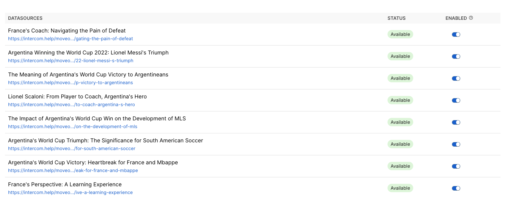
Task: Disable France's Coach datasource toggle
Action: pos(456,35)
